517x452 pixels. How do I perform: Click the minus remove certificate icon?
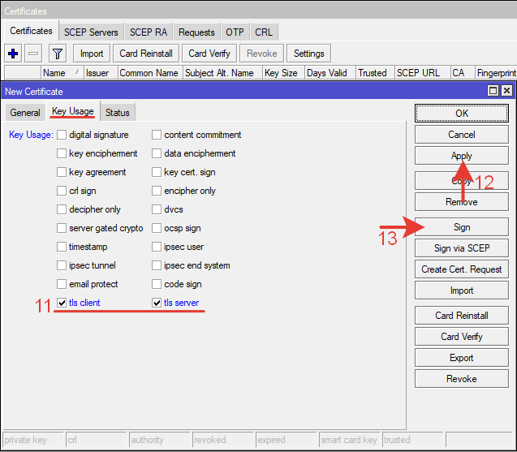(33, 54)
